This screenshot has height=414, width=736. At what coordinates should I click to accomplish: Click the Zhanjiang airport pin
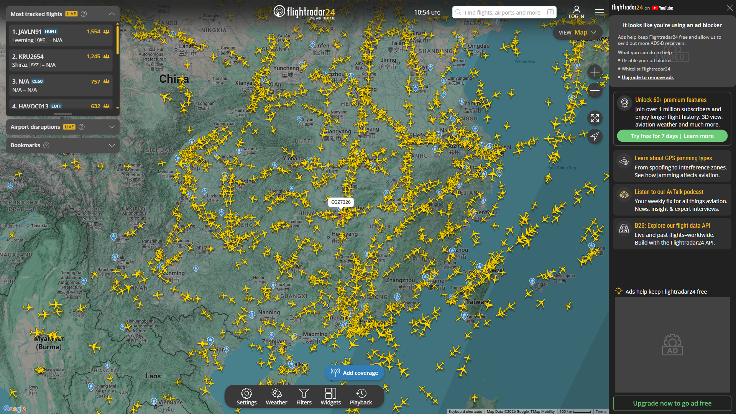point(271,336)
